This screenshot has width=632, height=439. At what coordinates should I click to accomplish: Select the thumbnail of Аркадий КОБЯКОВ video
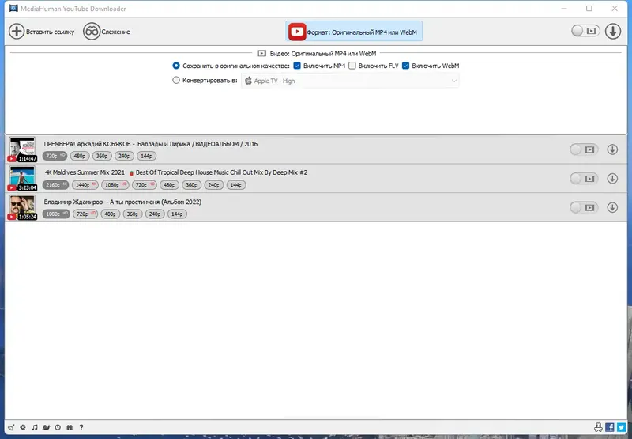(x=23, y=149)
